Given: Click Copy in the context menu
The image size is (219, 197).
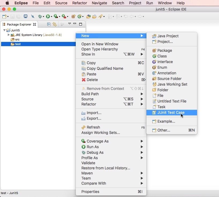Looking at the screenshot, I should pyautogui.click(x=111, y=63).
